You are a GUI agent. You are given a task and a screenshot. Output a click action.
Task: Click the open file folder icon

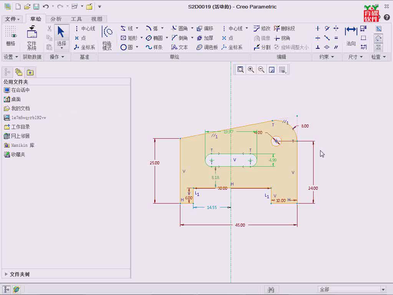27,7
